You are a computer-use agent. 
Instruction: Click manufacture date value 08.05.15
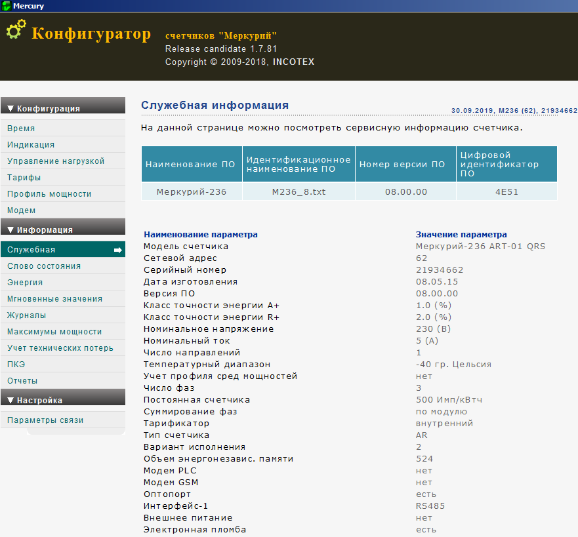coord(437,282)
